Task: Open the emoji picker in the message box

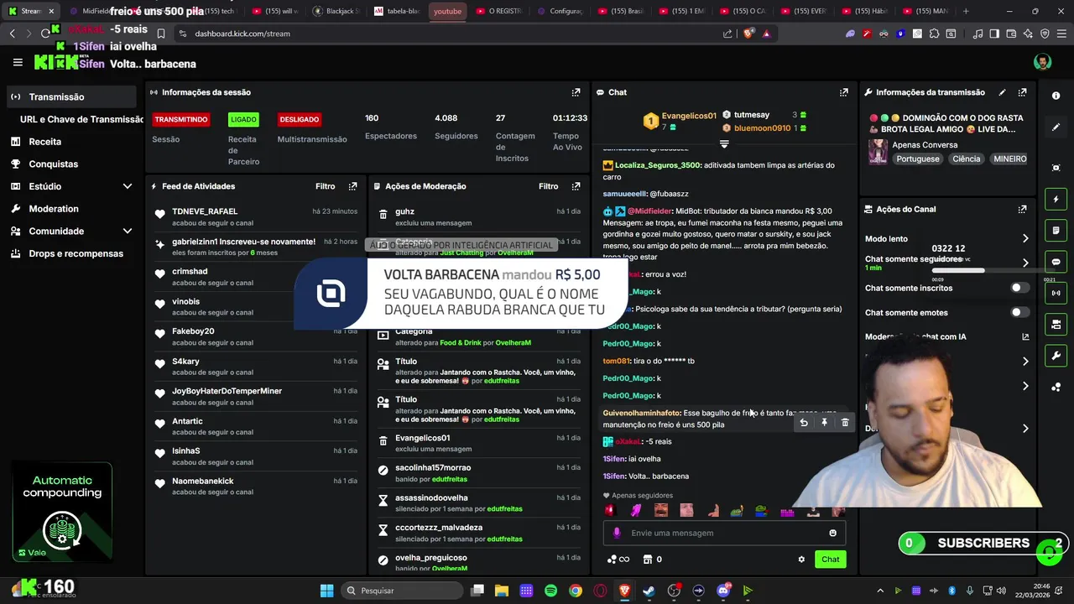Action: point(832,533)
